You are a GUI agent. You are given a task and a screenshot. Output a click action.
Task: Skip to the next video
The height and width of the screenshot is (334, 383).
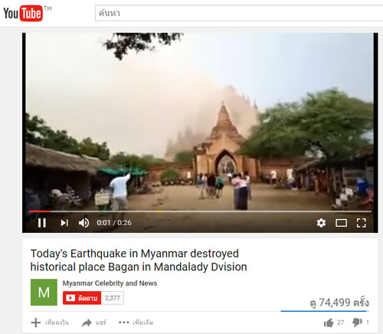click(x=64, y=223)
